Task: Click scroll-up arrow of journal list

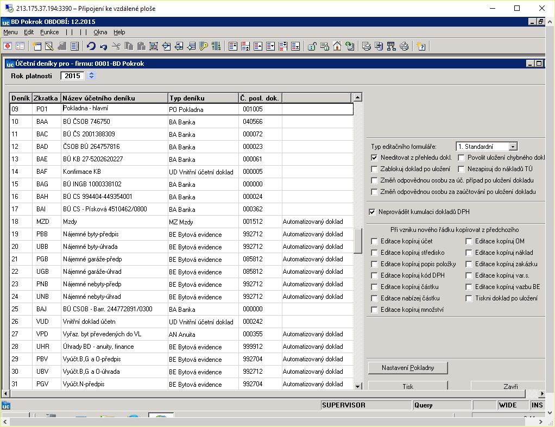Action: click(358, 97)
